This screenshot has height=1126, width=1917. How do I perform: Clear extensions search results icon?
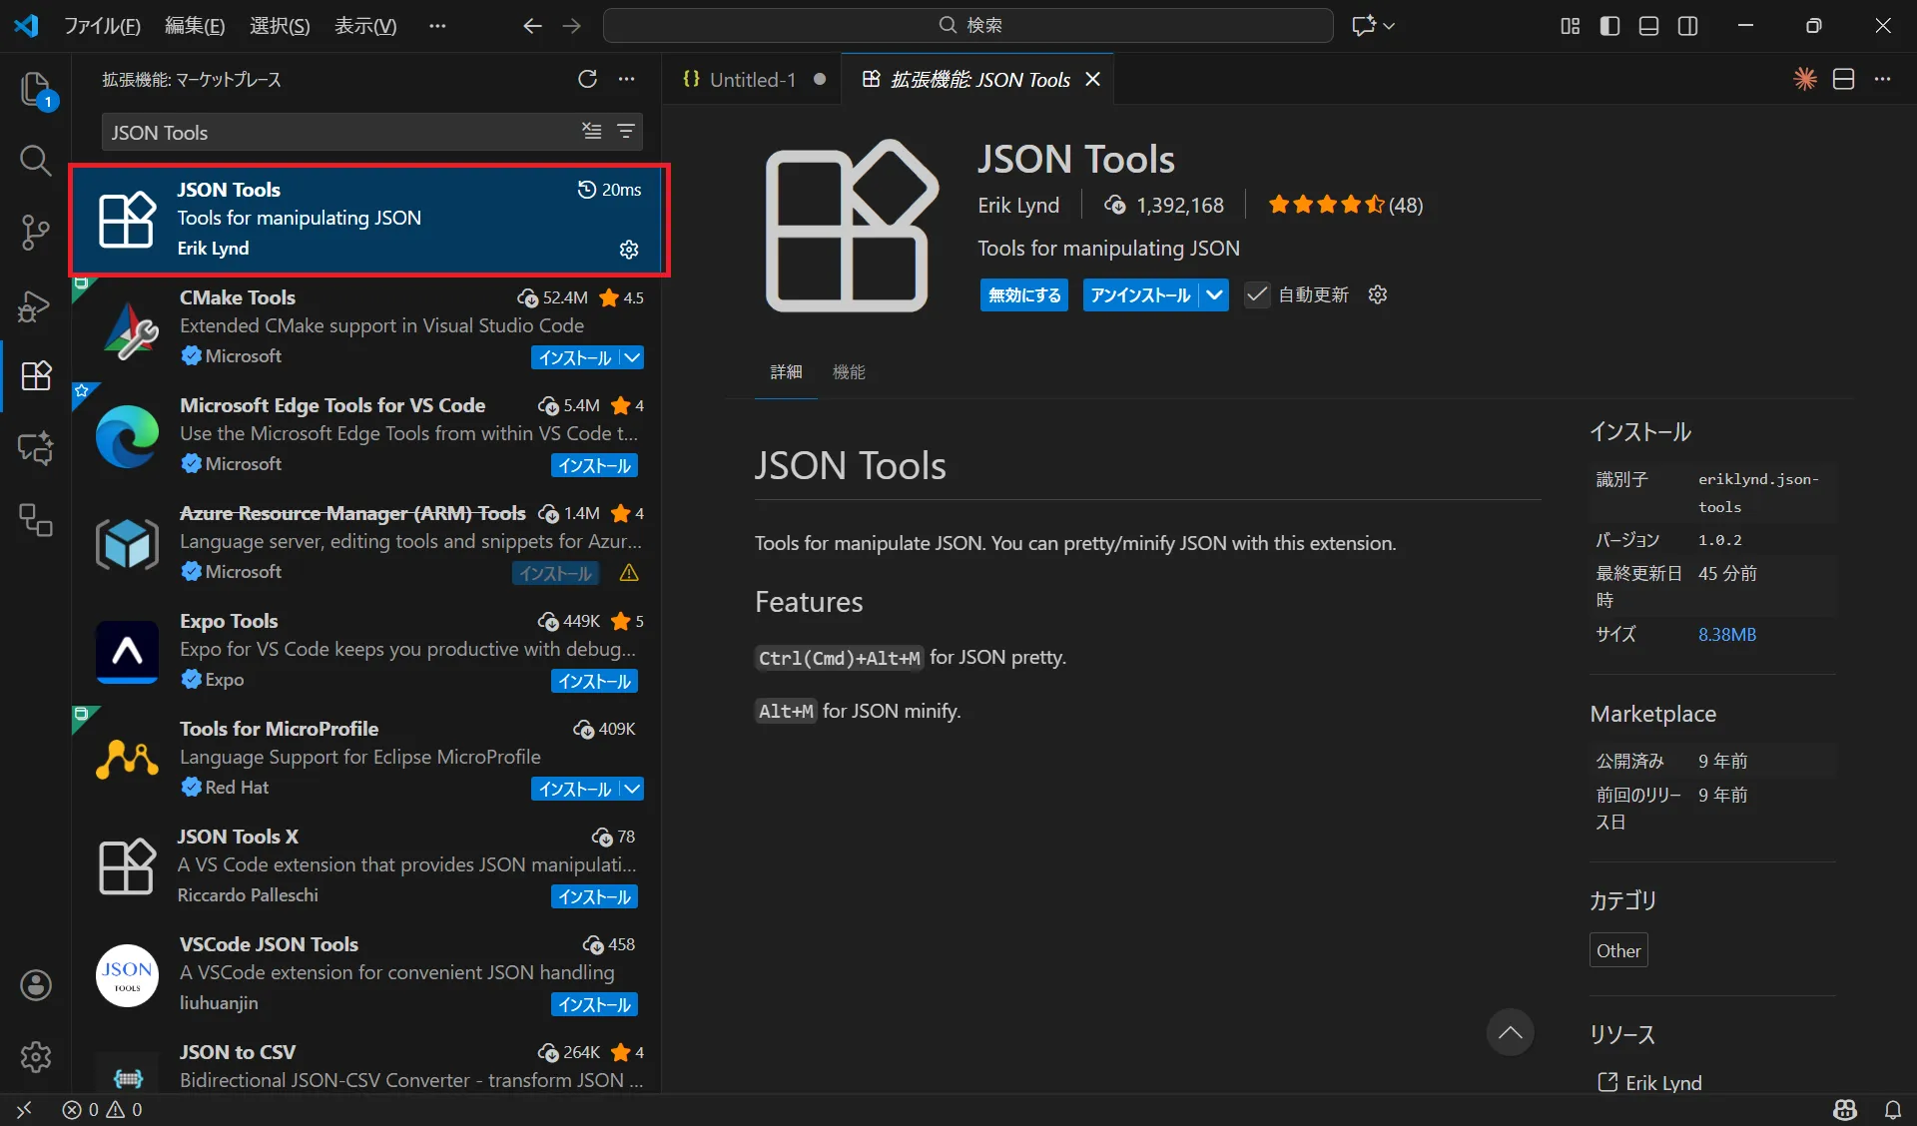[592, 132]
